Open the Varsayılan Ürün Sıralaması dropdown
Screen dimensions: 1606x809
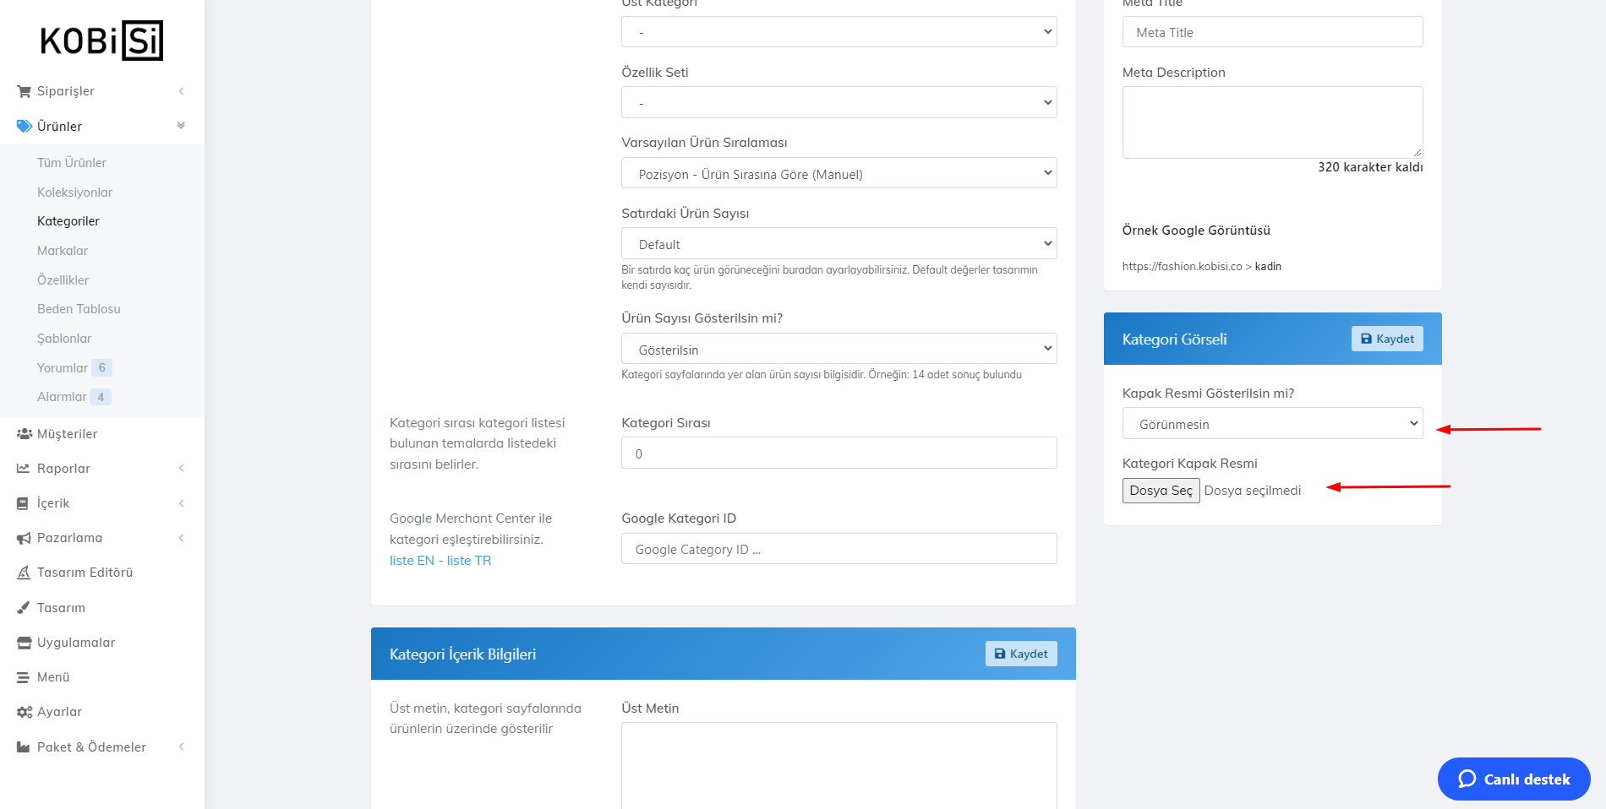839,174
